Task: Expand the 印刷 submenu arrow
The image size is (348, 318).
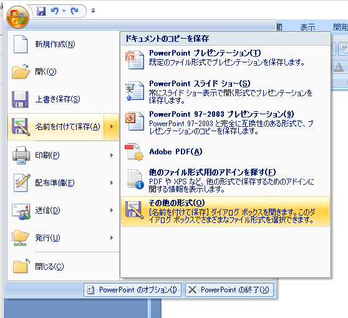Action: (x=112, y=155)
